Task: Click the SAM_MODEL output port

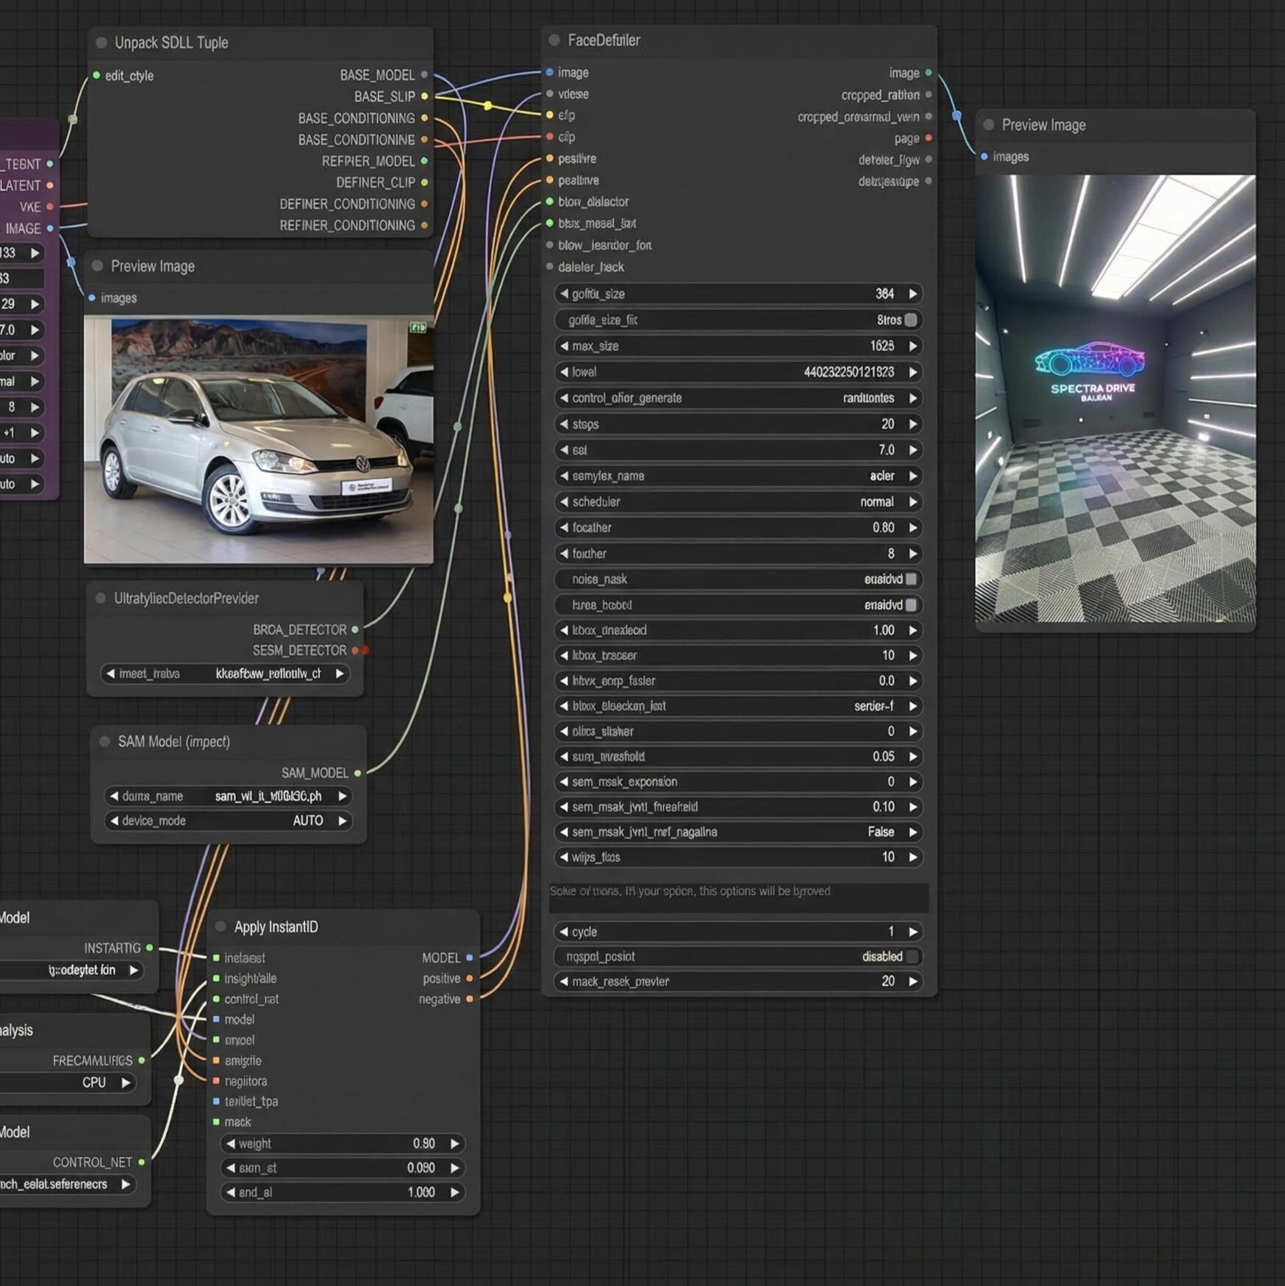Action: [x=357, y=773]
